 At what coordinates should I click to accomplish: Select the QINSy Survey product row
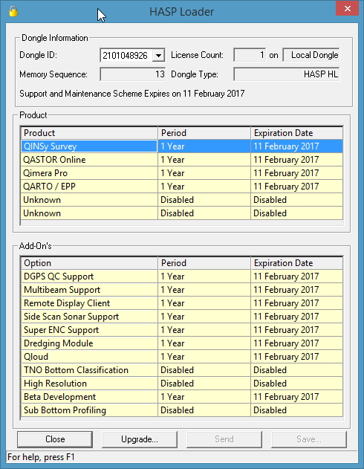click(x=182, y=146)
